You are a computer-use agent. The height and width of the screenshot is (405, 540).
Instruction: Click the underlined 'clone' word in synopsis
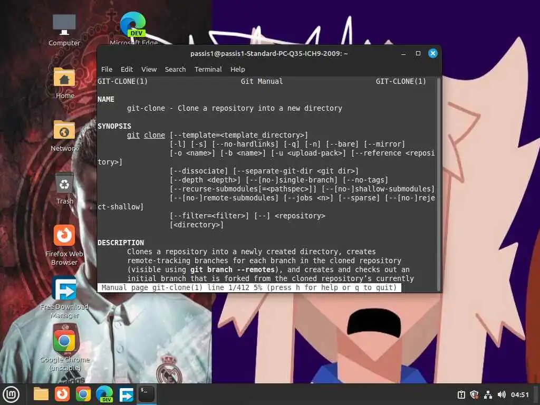point(155,135)
